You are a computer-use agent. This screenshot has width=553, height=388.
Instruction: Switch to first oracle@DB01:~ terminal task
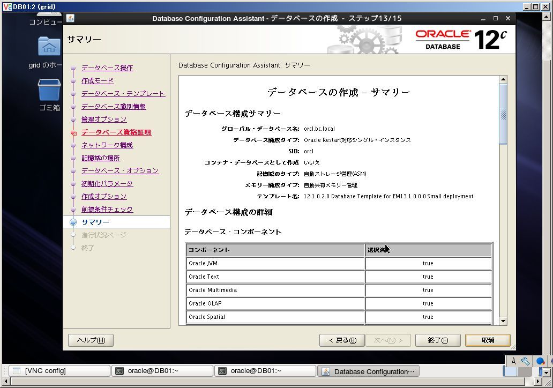(x=162, y=371)
